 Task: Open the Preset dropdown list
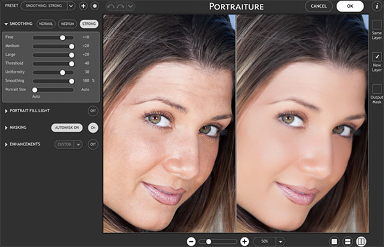[71, 6]
